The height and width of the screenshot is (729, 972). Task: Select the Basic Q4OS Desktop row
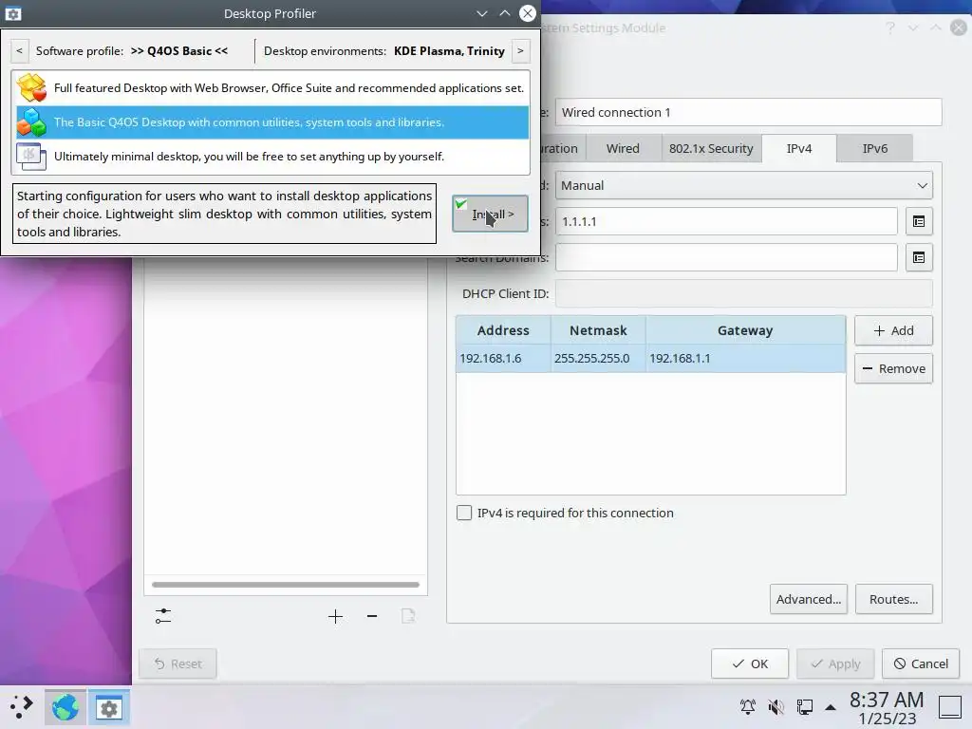[x=272, y=122]
